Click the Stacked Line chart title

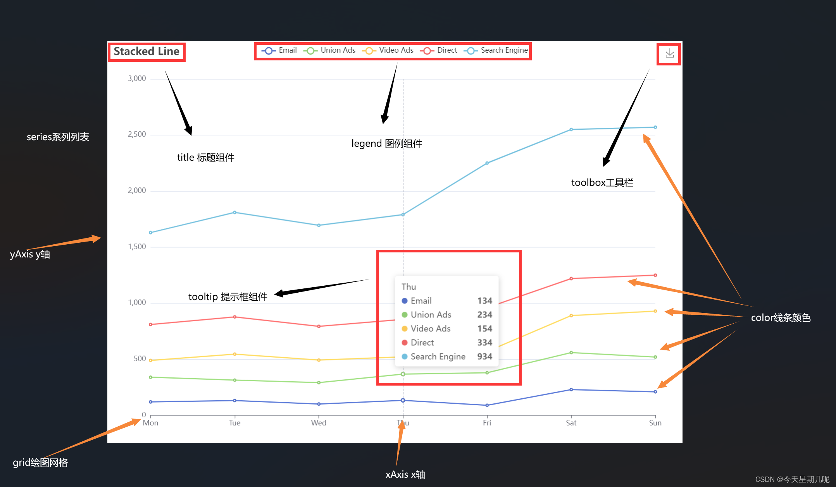tap(147, 51)
